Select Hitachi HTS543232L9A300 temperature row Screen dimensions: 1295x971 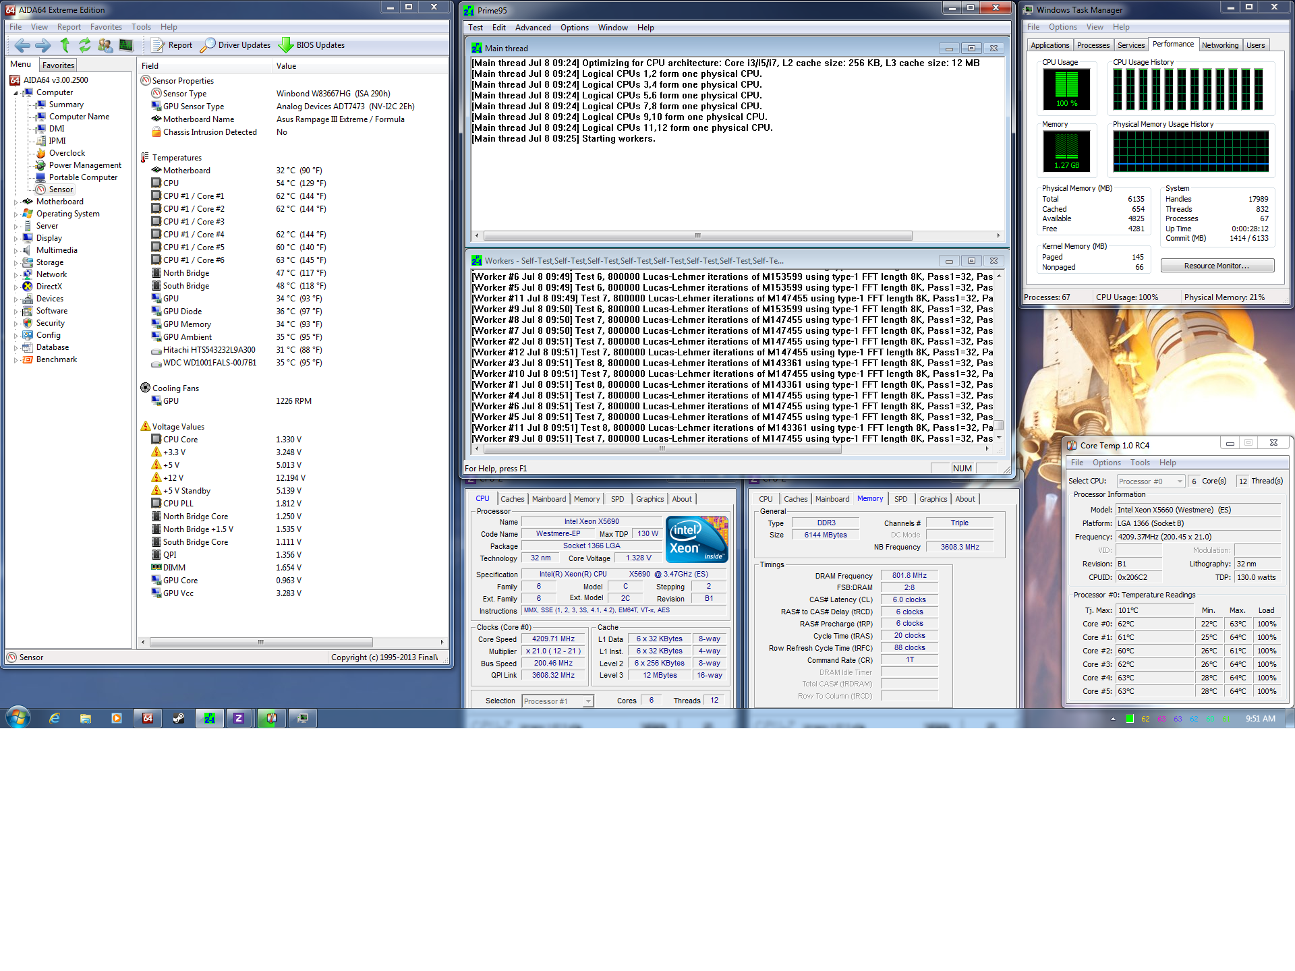coord(293,350)
